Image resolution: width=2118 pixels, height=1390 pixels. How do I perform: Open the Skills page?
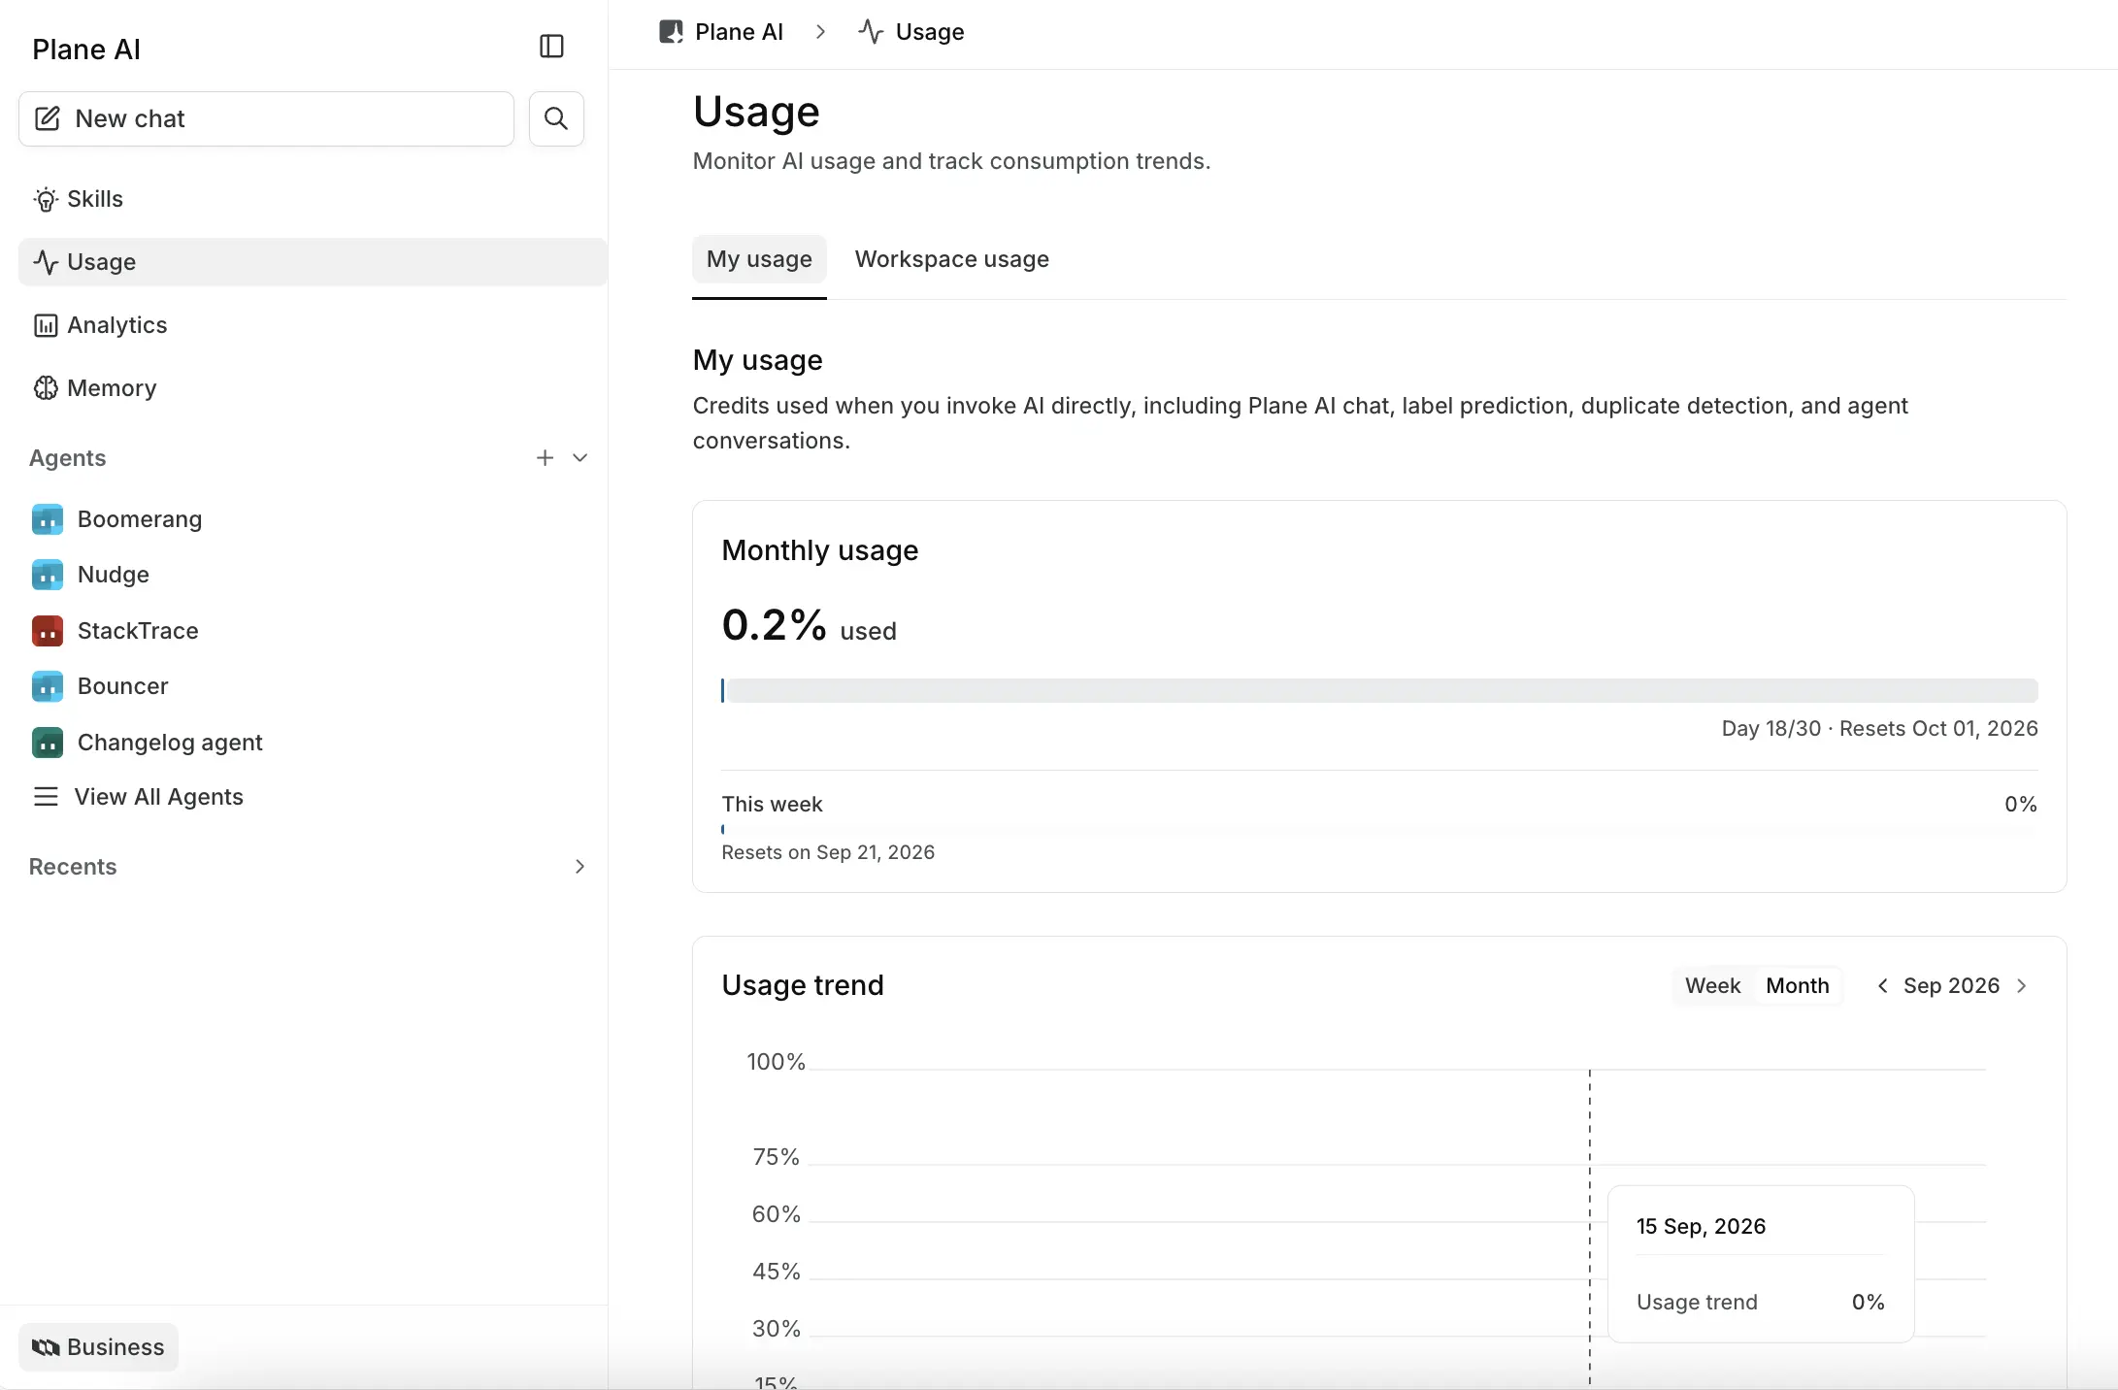(x=313, y=199)
